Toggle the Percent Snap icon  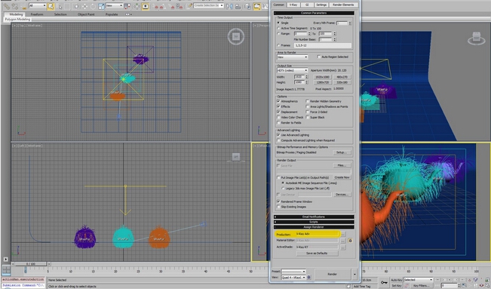tap(172, 6)
